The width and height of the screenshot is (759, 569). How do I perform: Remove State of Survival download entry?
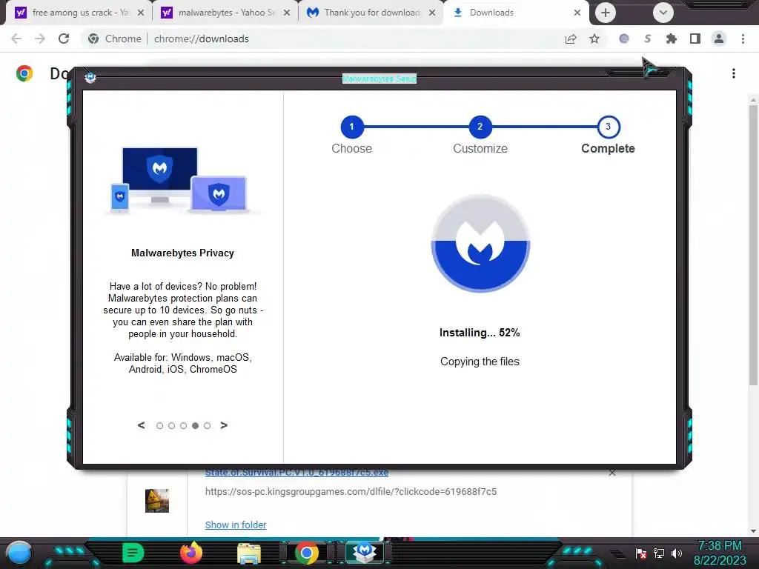(611, 473)
